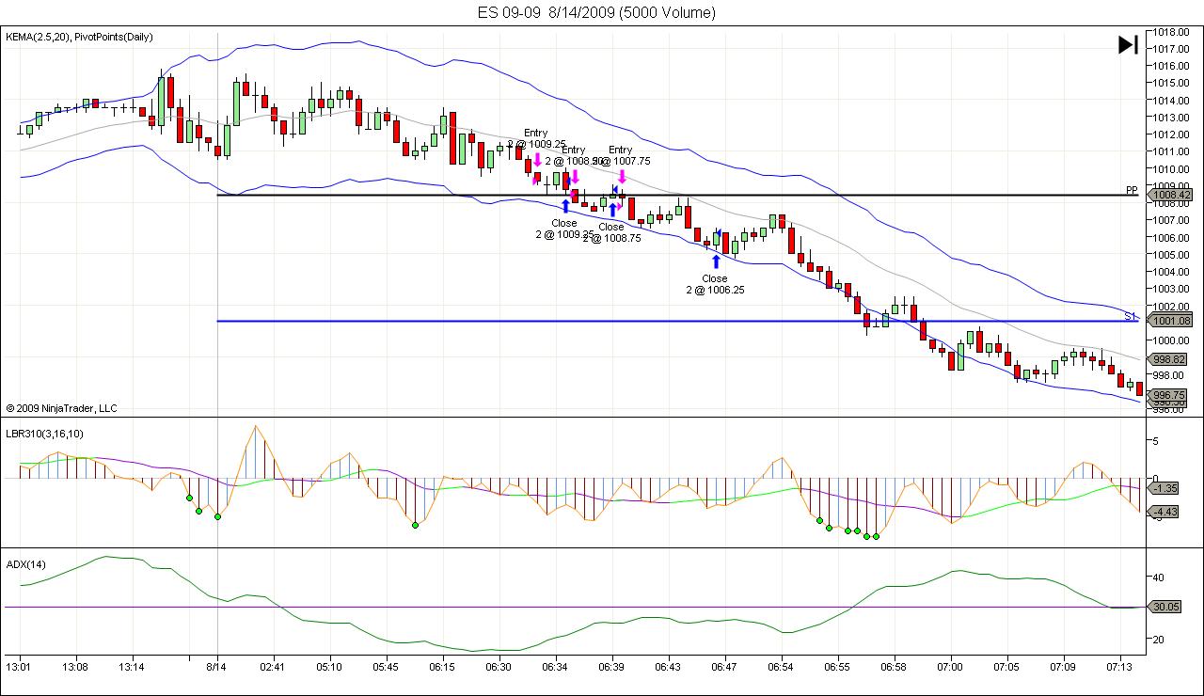Select the blue arrow above Close 2 @ 1009.25
Viewport: 1204px width, 696px height.
tap(565, 206)
